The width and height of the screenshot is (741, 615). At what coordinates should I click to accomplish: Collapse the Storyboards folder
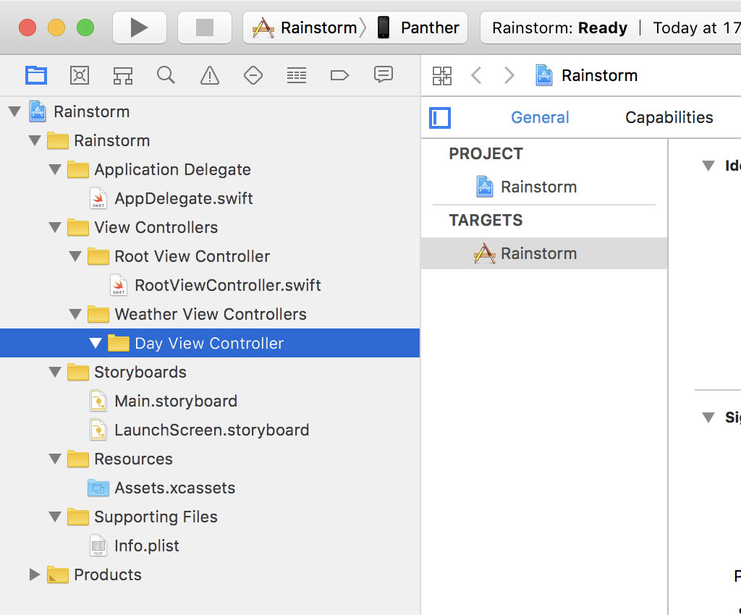(x=55, y=372)
